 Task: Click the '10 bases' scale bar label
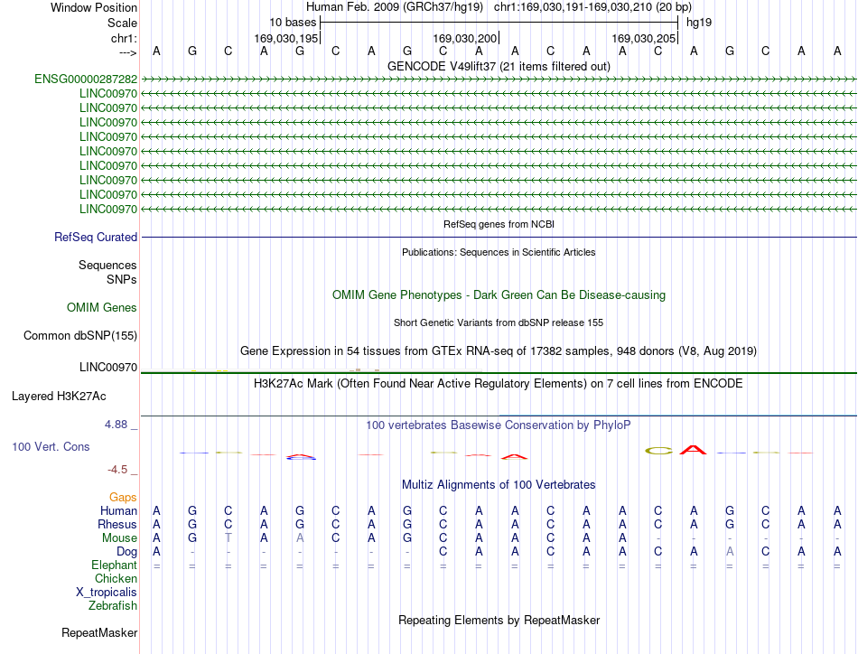pos(293,23)
